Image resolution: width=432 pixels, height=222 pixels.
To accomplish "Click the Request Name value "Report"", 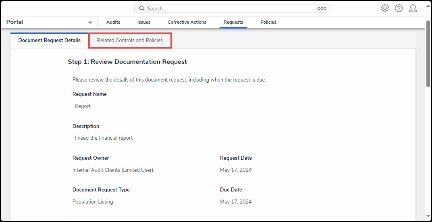I will (83, 106).
